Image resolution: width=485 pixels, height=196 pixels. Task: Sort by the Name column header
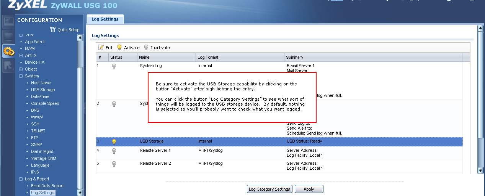166,57
